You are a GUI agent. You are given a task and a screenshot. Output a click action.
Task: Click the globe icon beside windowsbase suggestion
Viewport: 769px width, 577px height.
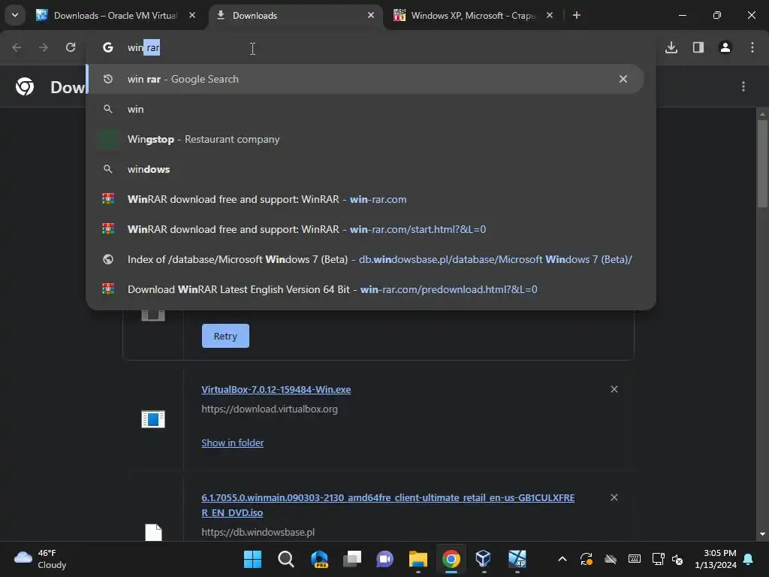[x=108, y=259]
